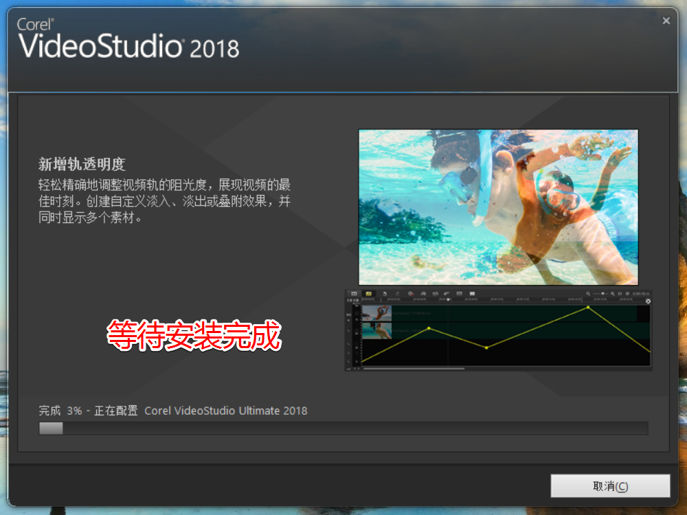Click the heading 新增轨透明度
This screenshot has height=515, width=687.
(82, 164)
